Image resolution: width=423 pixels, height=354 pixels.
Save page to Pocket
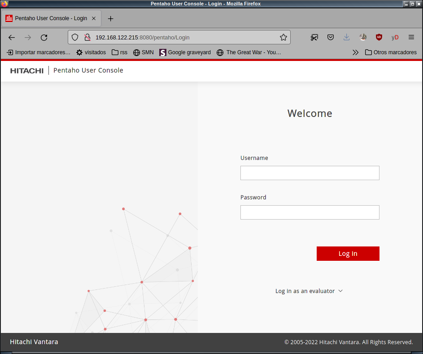point(331,37)
